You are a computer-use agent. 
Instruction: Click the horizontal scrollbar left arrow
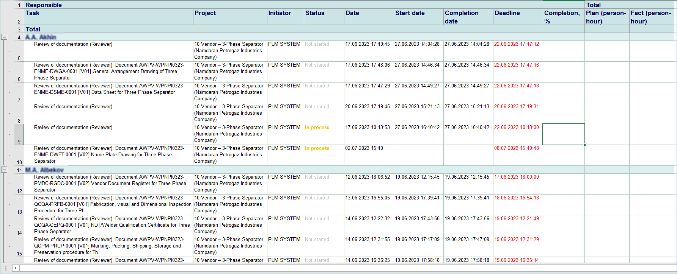pos(16,268)
